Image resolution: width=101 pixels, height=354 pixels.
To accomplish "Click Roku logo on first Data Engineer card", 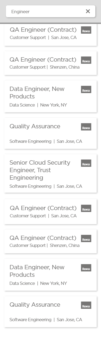I will 86,90.
